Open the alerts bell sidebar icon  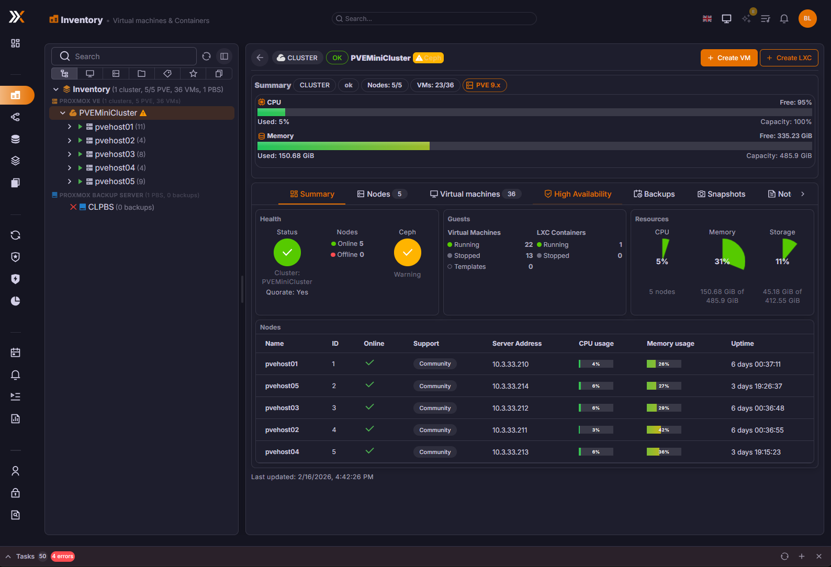pos(16,375)
